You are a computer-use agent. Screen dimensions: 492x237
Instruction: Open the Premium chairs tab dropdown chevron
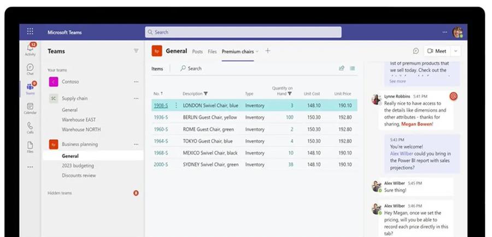(x=257, y=51)
